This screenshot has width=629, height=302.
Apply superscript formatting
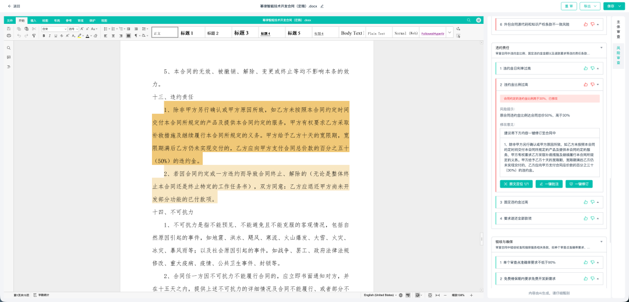[68, 36]
